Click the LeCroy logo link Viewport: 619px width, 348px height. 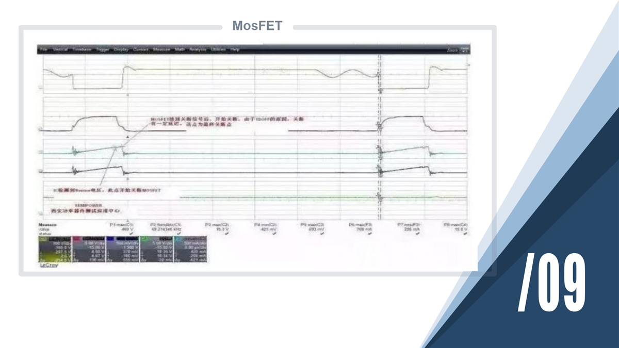point(49,265)
